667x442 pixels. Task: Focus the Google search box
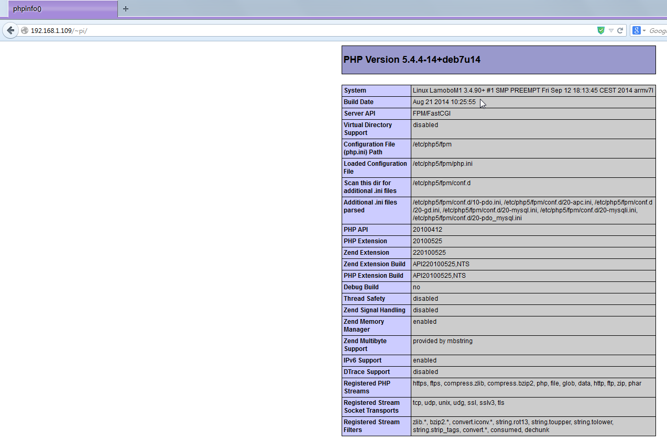[657, 31]
